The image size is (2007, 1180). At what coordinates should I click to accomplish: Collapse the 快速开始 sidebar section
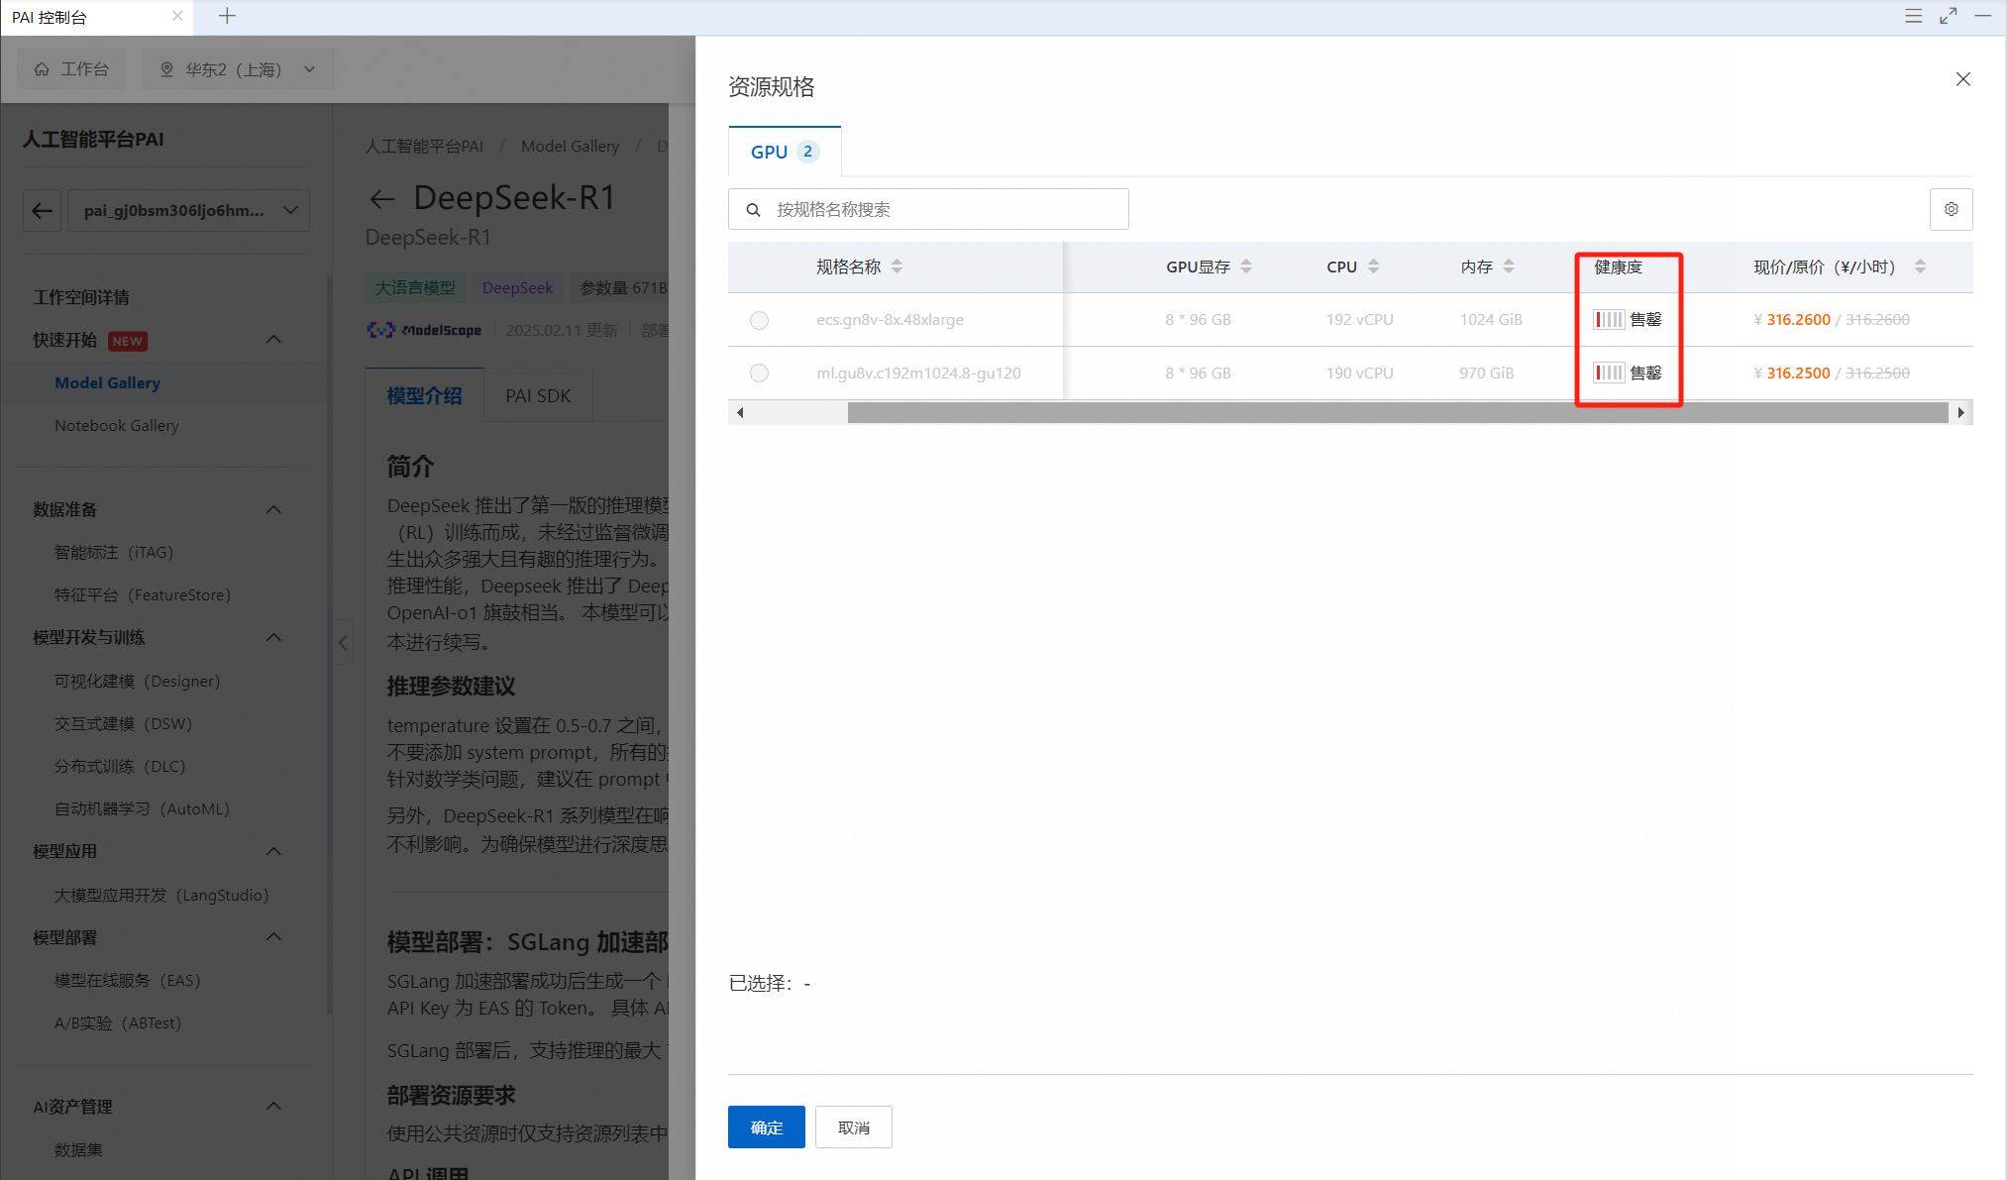pyautogui.click(x=273, y=340)
